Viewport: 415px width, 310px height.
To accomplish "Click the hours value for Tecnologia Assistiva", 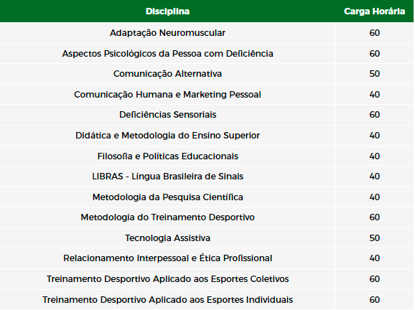I will (375, 238).
